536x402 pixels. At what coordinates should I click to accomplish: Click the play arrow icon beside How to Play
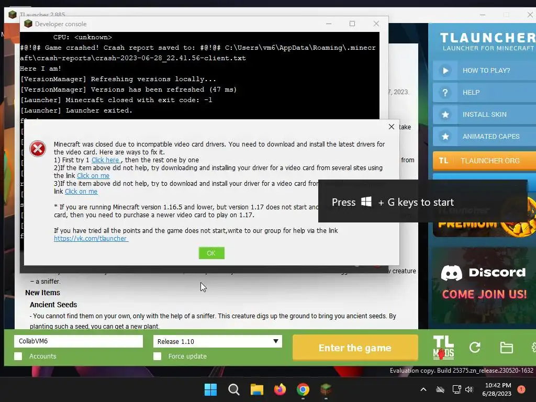pos(445,71)
